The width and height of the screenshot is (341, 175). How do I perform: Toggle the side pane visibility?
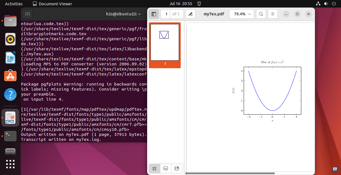pos(154,14)
